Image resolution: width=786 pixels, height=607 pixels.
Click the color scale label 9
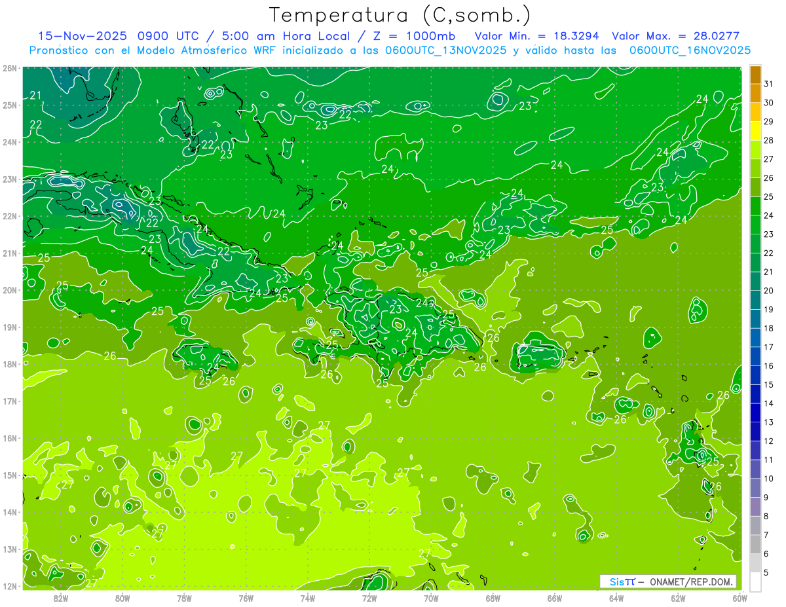tap(766, 498)
